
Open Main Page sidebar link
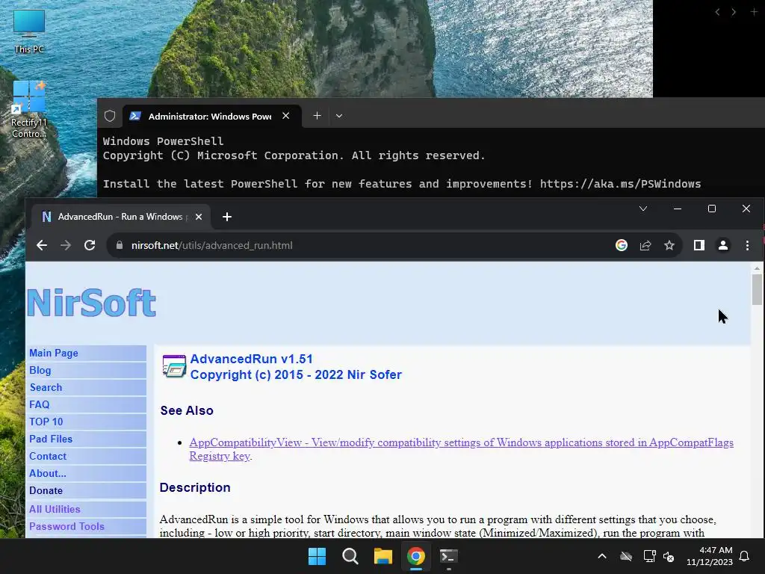click(x=54, y=353)
